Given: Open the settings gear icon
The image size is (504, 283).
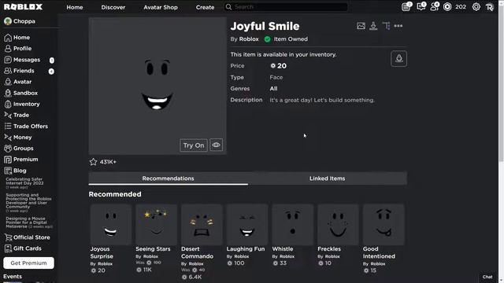Looking at the screenshot, I should tap(476, 7).
